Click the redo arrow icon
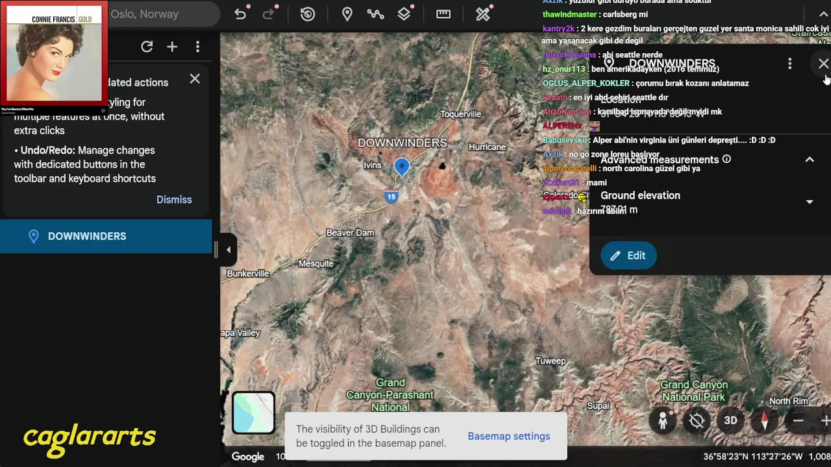The image size is (831, 467). (268, 14)
